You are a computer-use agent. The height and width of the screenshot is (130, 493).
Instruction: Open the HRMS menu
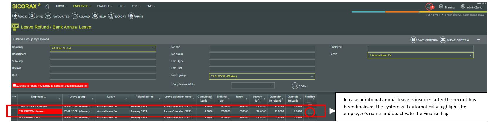[x=61, y=6]
